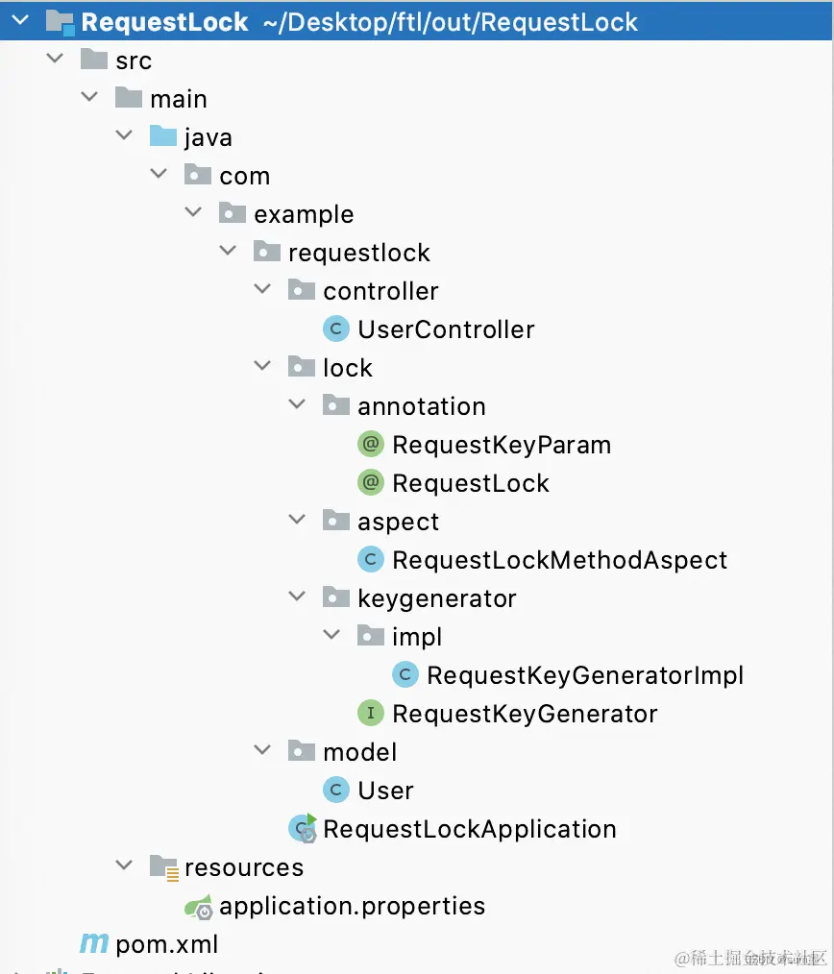Click the RequestKeyGeneratorImpl class icon
This screenshot has width=834, height=974.
(x=405, y=675)
